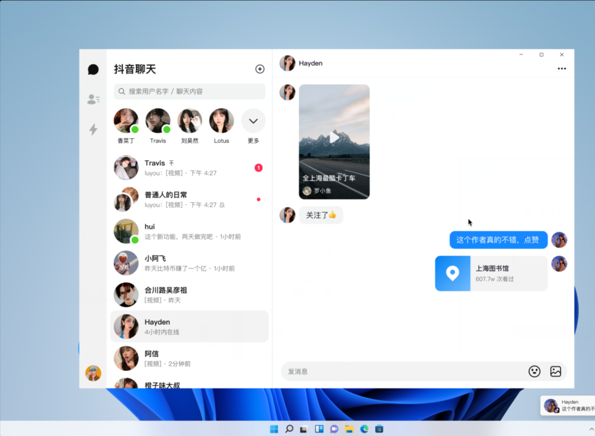Open my profile avatar in the sidebar
The height and width of the screenshot is (436, 595).
click(x=93, y=373)
